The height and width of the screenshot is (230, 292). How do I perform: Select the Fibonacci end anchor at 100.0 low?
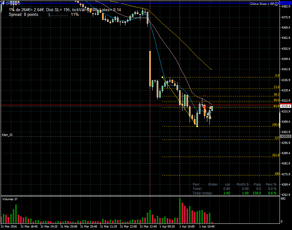197,126
